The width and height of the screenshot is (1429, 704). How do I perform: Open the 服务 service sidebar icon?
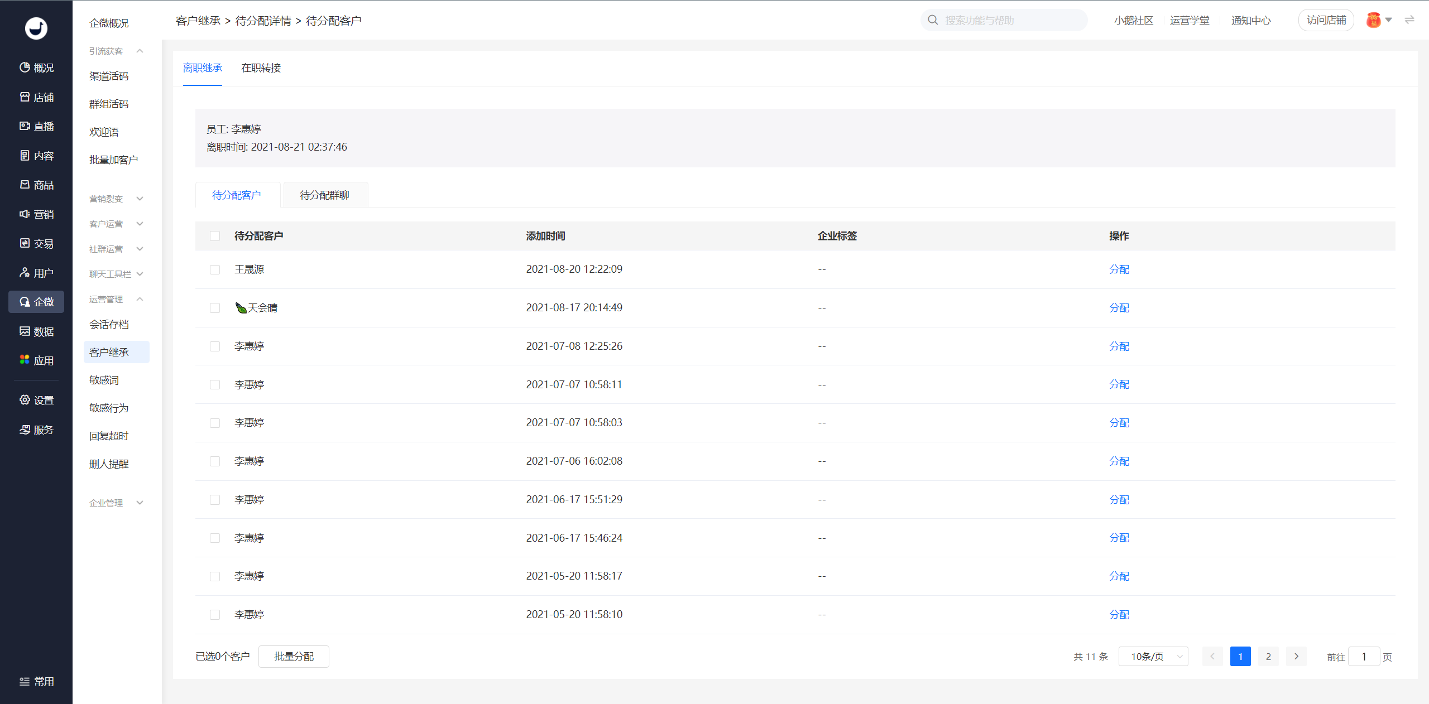click(25, 430)
